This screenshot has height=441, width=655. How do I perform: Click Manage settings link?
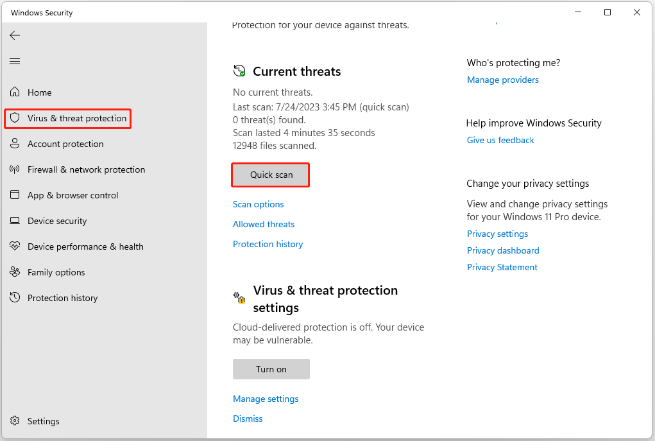[x=266, y=399]
